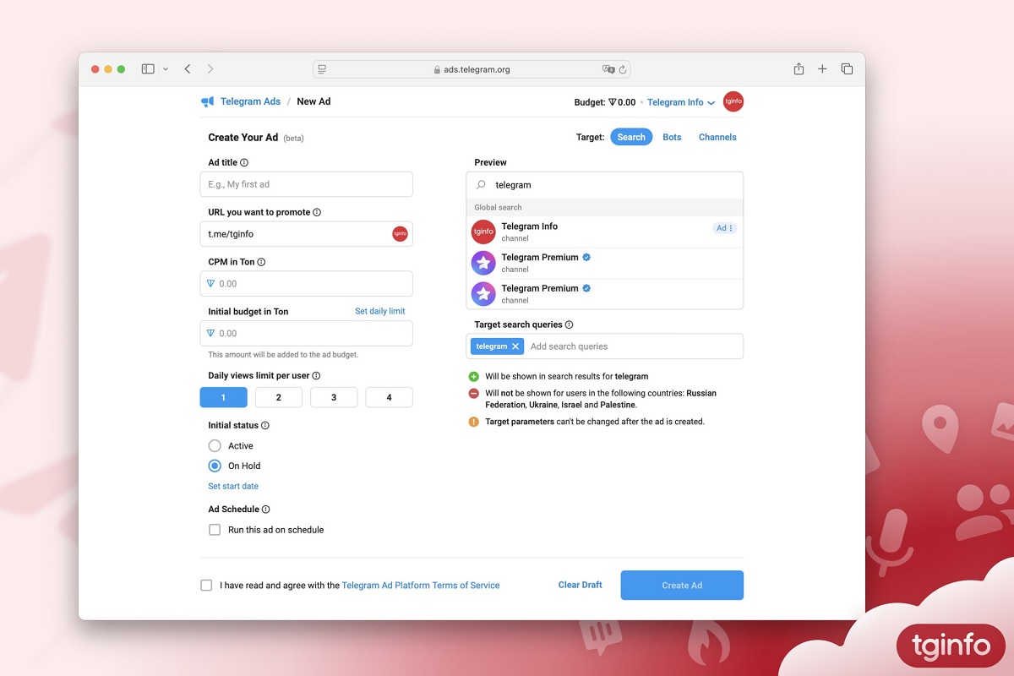Image resolution: width=1014 pixels, height=676 pixels.
Task: Select the On Hold radio button
Action: pyautogui.click(x=215, y=466)
